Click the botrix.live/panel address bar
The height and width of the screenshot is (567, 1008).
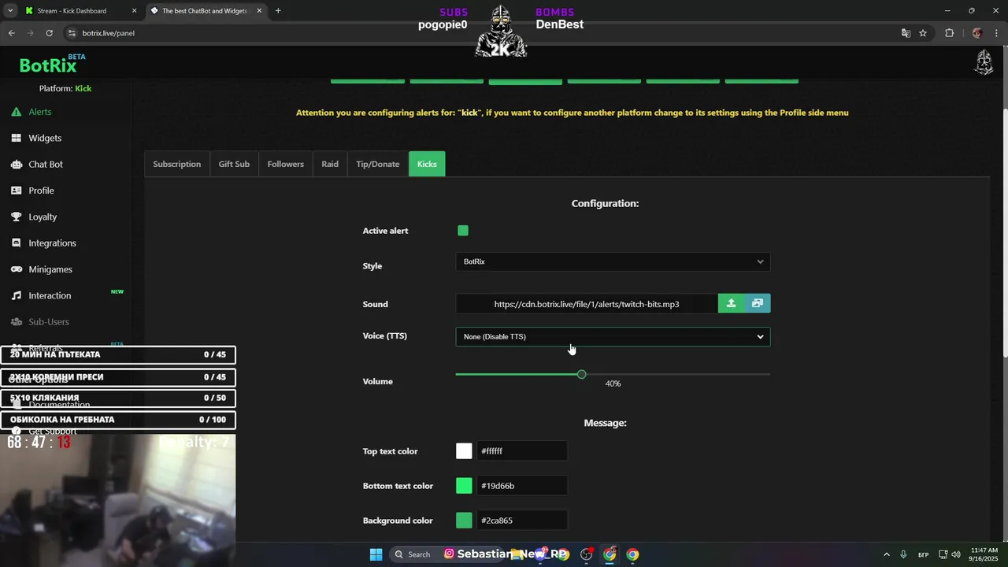coord(480,33)
